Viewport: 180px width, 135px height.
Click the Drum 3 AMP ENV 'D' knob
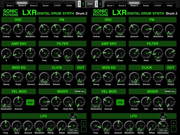tap(108, 53)
